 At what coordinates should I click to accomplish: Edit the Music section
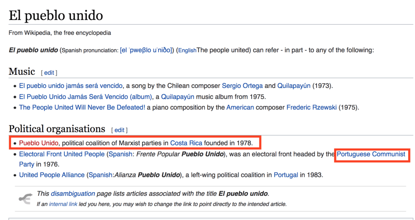49,73
